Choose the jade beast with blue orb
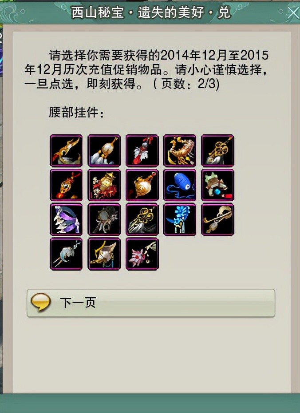 (x=217, y=185)
